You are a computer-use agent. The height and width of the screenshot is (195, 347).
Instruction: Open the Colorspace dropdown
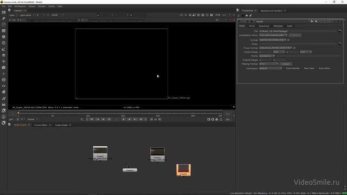pos(271,68)
